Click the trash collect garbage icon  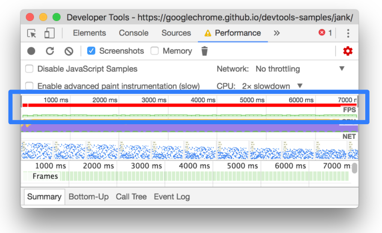204,51
